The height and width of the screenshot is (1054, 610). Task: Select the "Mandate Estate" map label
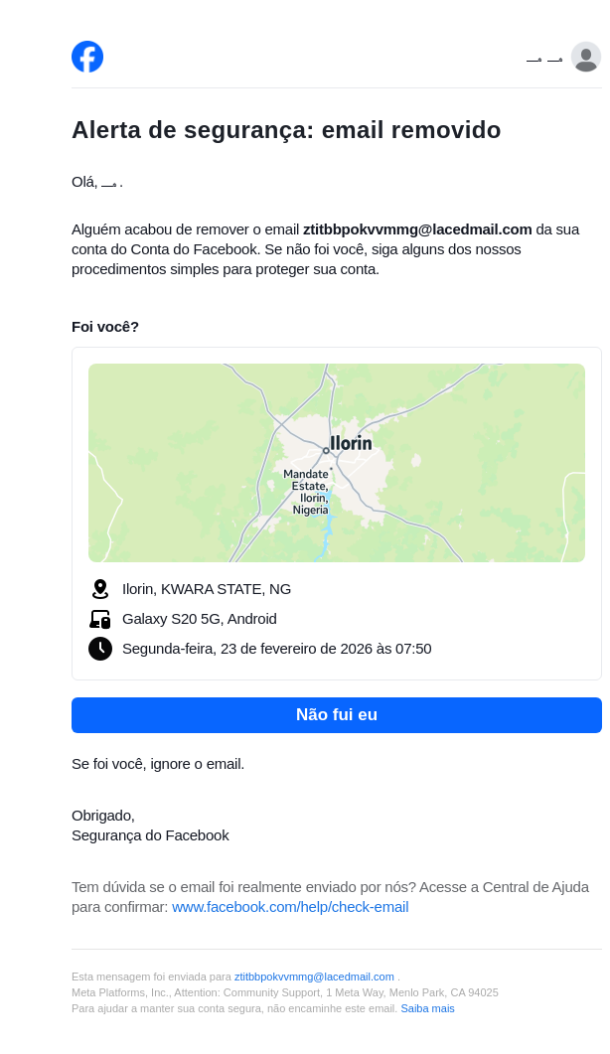306,480
